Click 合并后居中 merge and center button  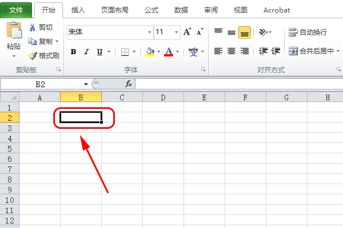[x=311, y=51]
